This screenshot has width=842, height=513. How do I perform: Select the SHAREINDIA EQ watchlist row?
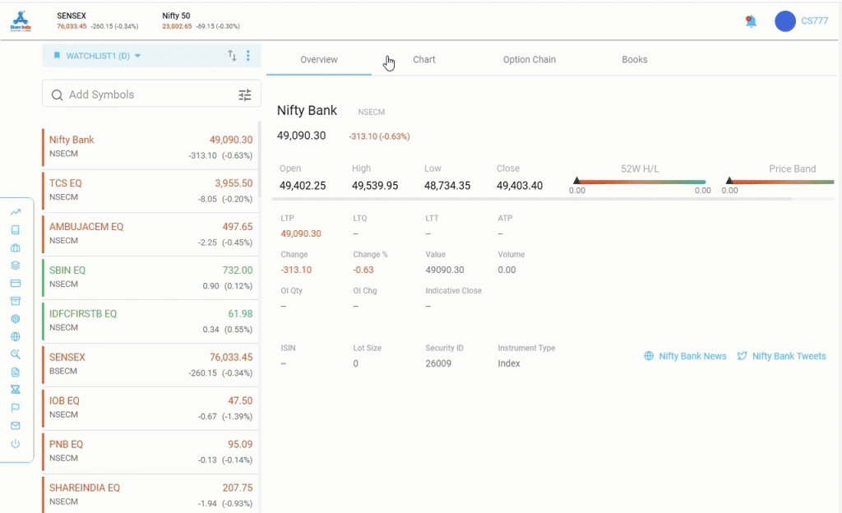point(150,494)
